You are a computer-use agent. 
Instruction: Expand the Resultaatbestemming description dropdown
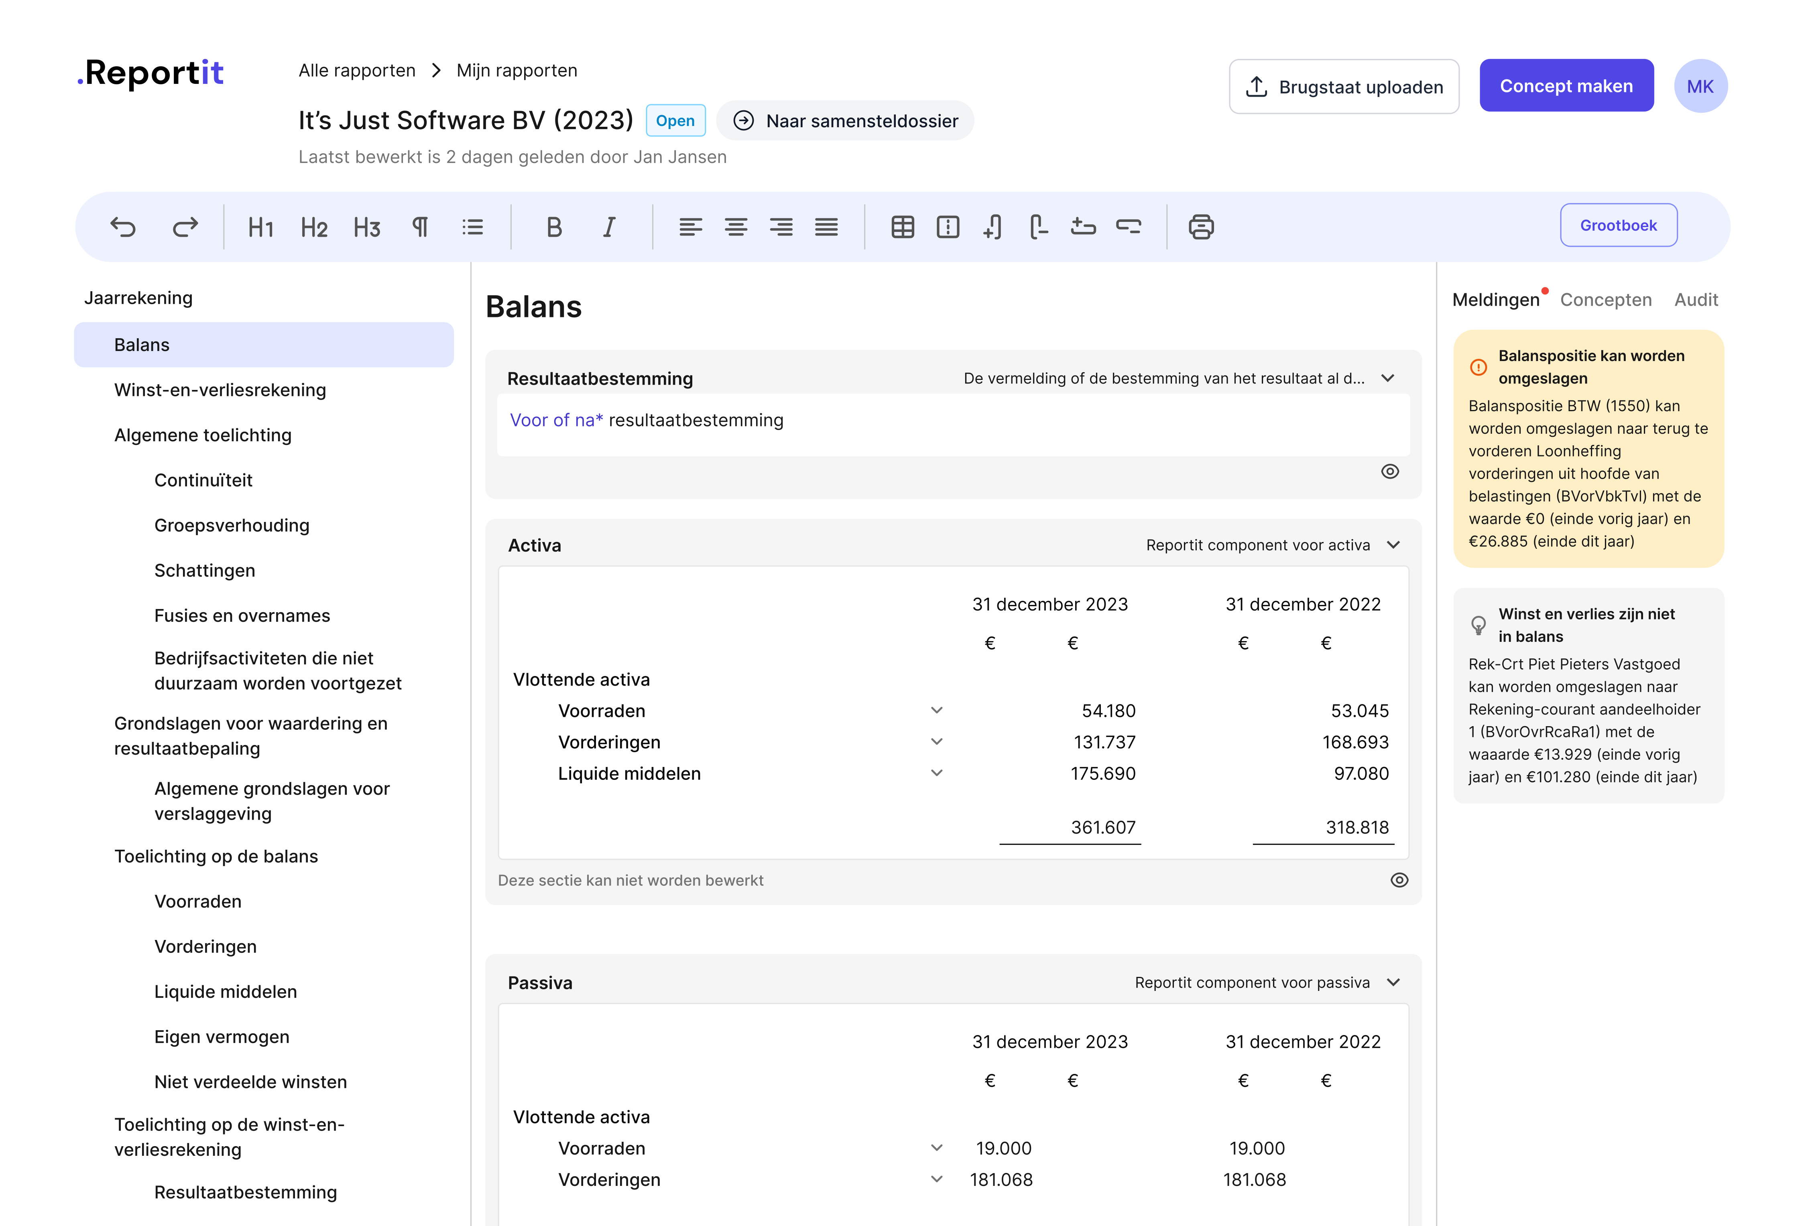[x=1388, y=378]
